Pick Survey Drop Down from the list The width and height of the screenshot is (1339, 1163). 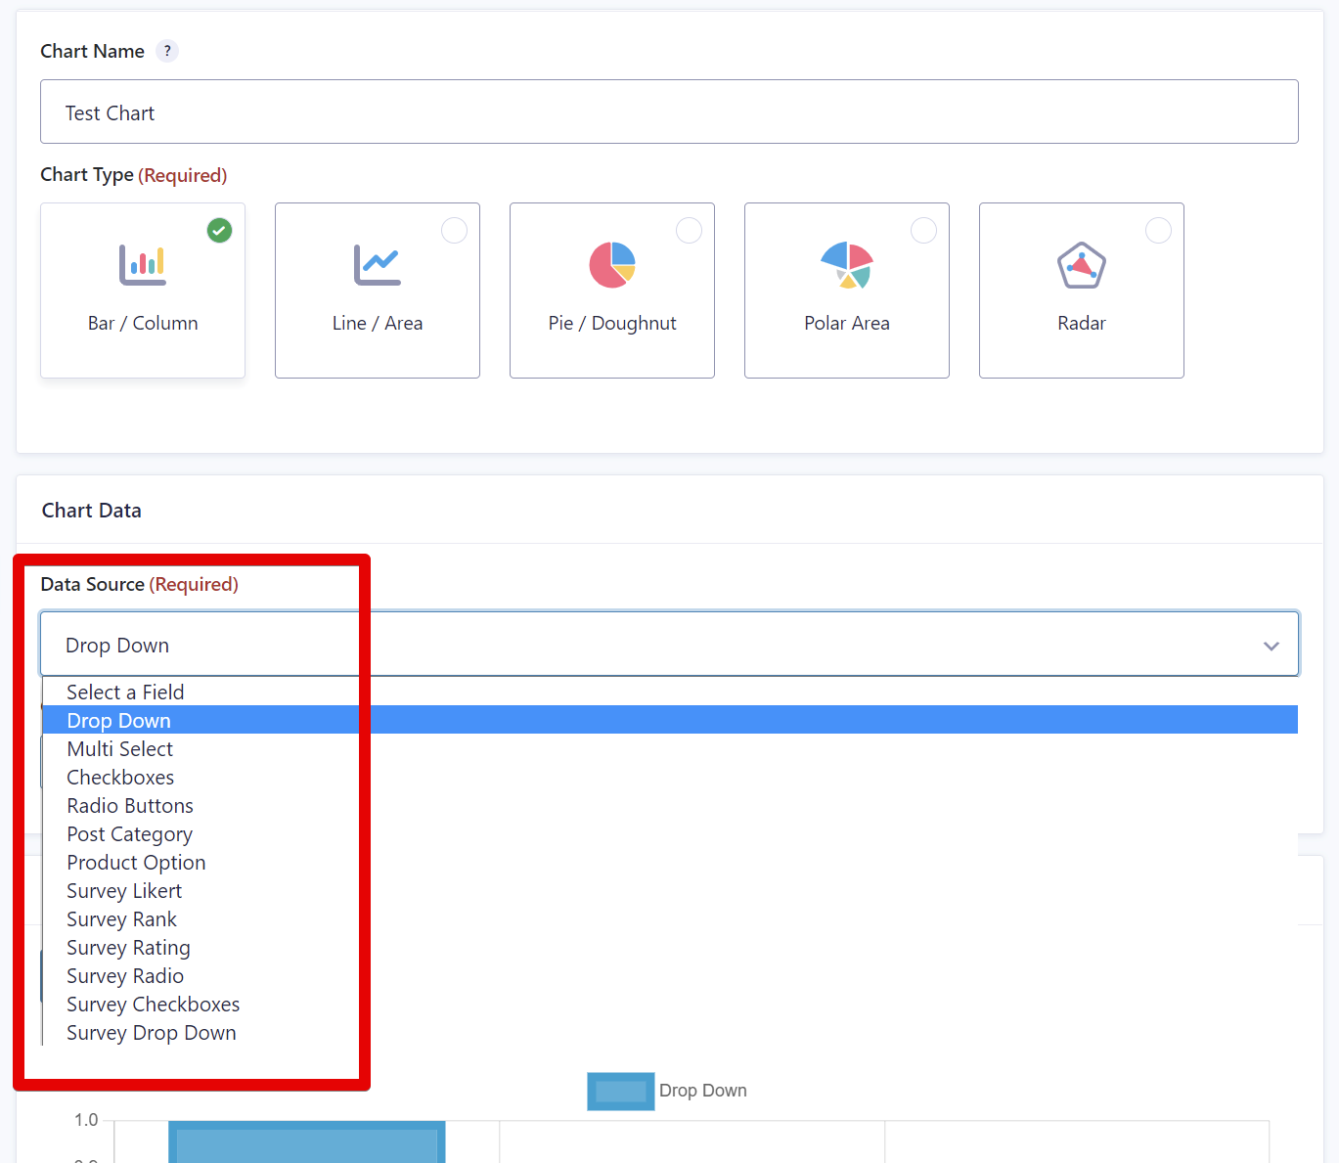pos(152,1033)
